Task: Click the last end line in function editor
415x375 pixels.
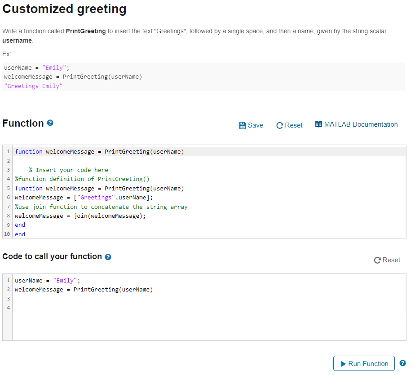Action: coord(209,234)
